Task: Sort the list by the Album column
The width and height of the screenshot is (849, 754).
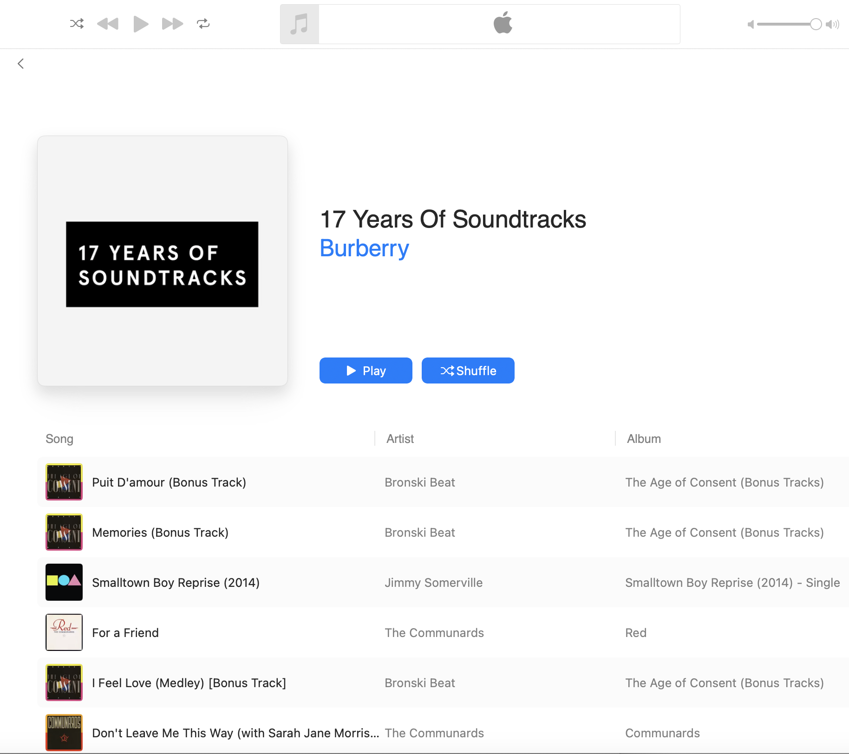Action: coord(643,438)
